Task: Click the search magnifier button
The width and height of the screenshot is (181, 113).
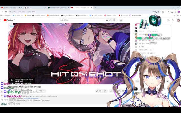Action: (x=115, y=20)
